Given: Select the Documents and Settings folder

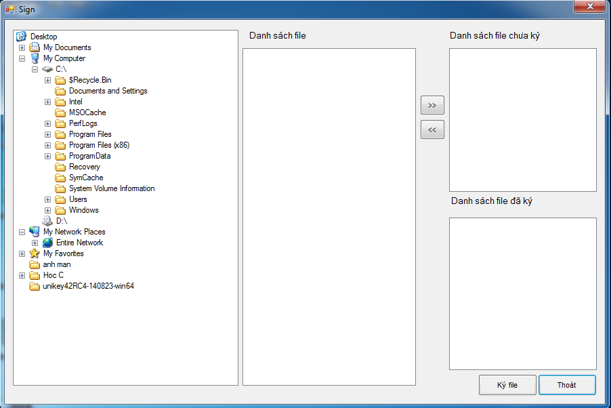Looking at the screenshot, I should point(108,91).
